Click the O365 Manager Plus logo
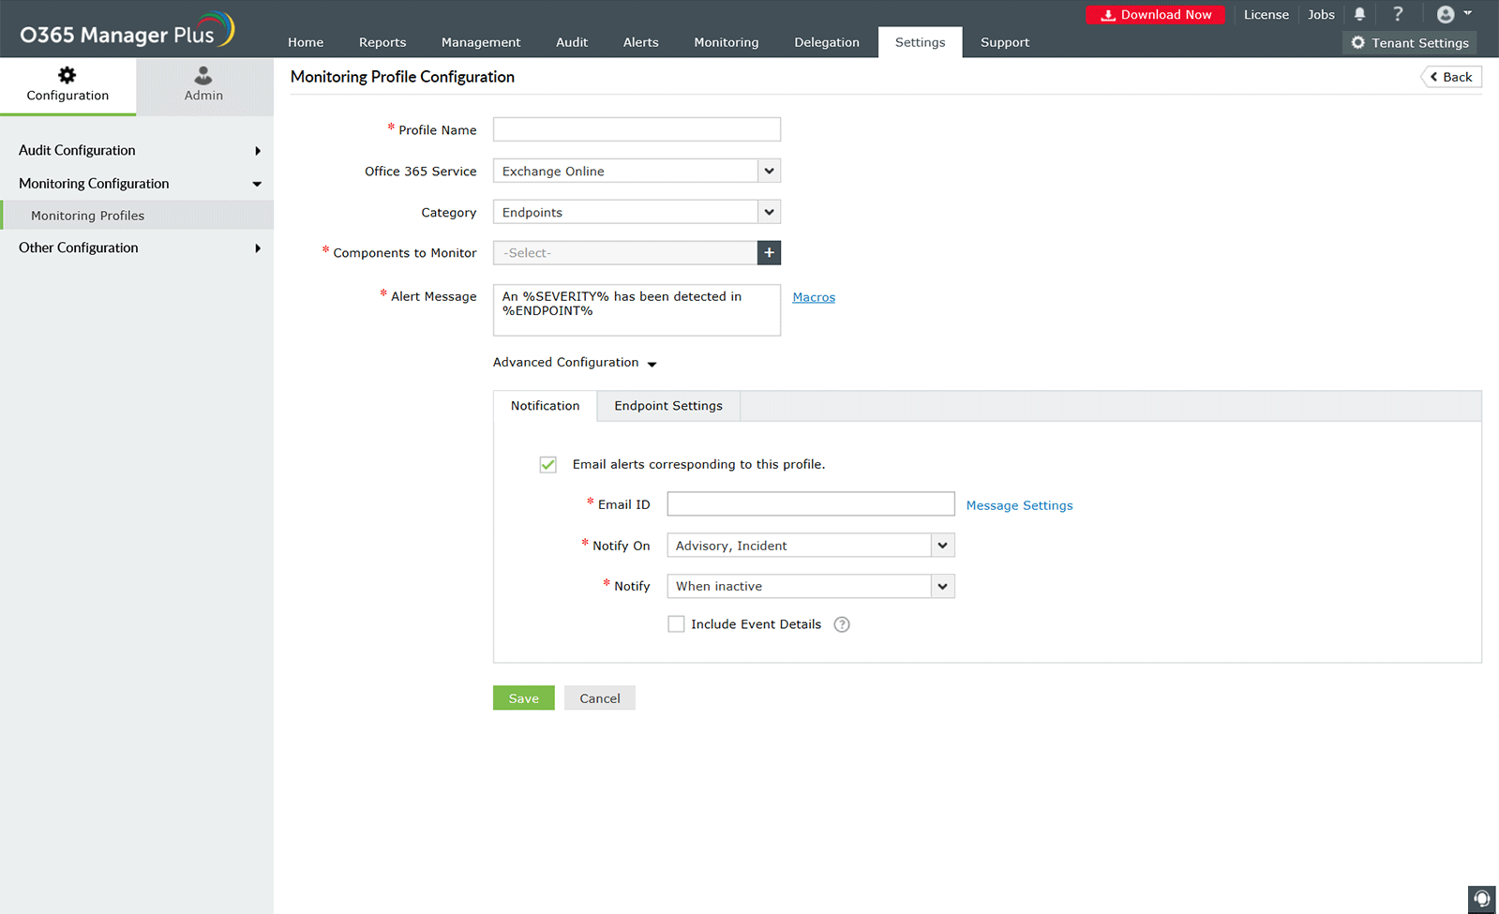Image resolution: width=1499 pixels, height=914 pixels. pos(127,31)
